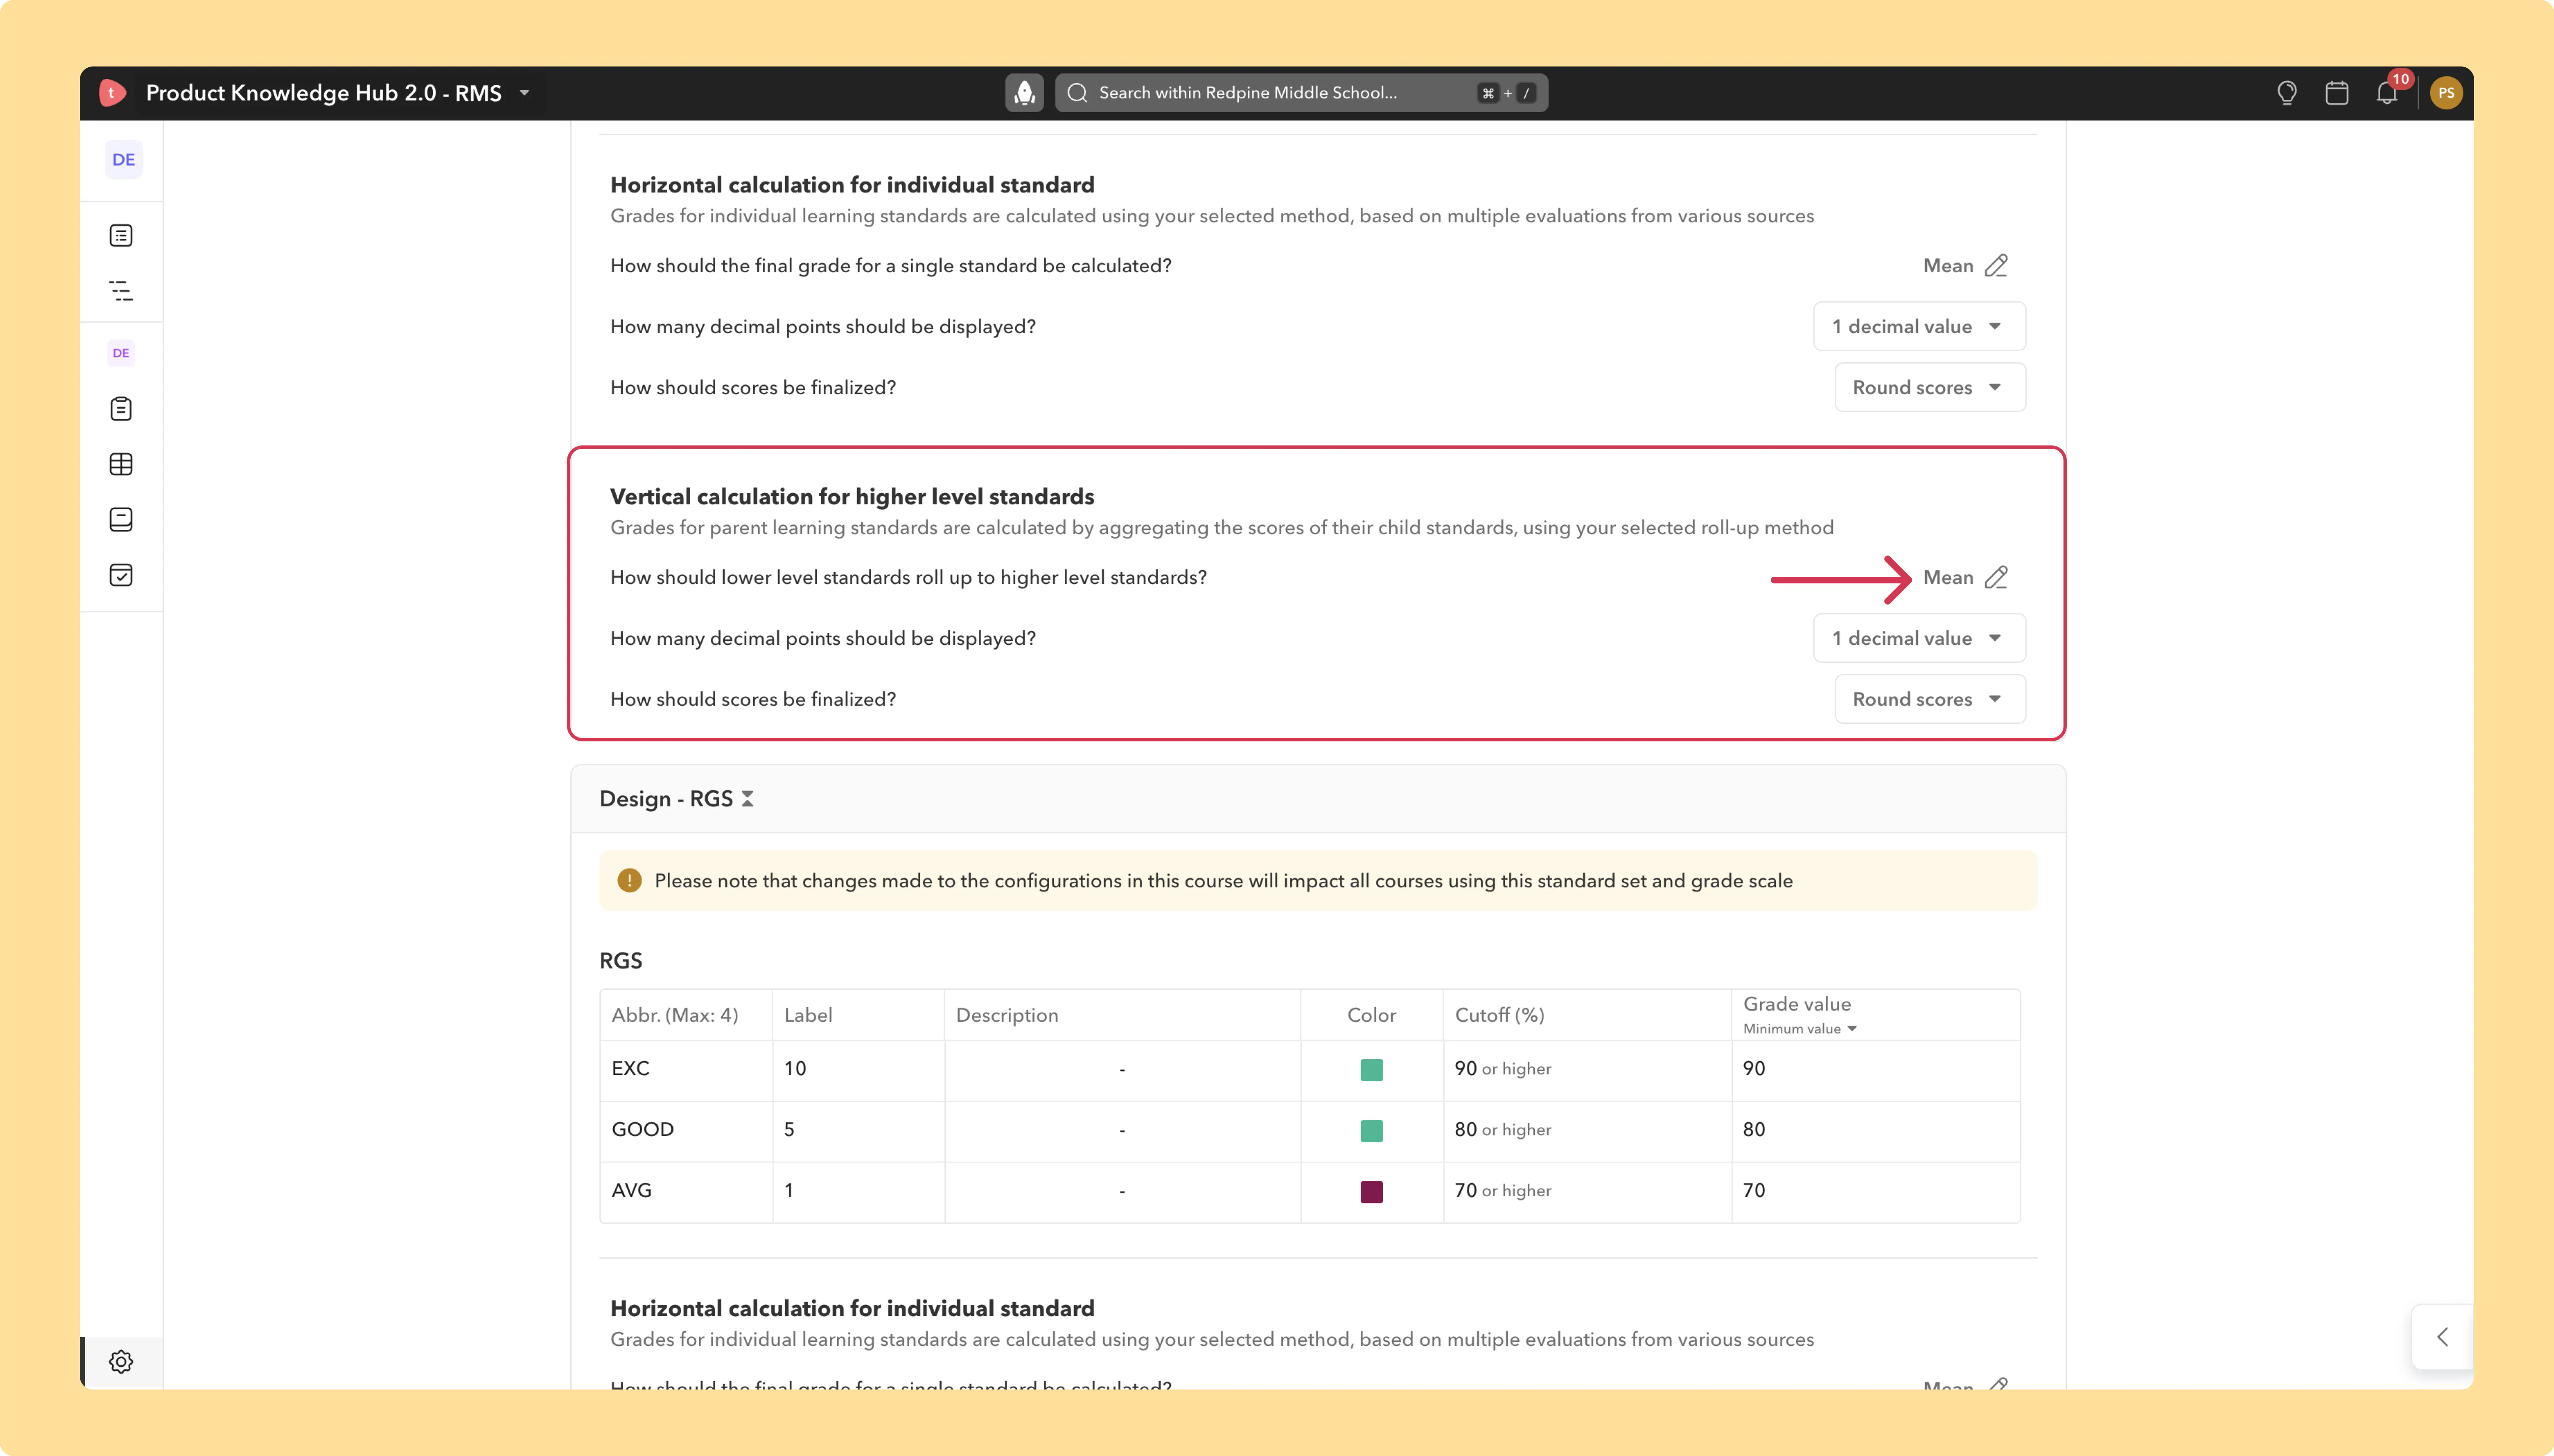
Task: Open the lightbulb tips icon
Action: [x=2286, y=93]
